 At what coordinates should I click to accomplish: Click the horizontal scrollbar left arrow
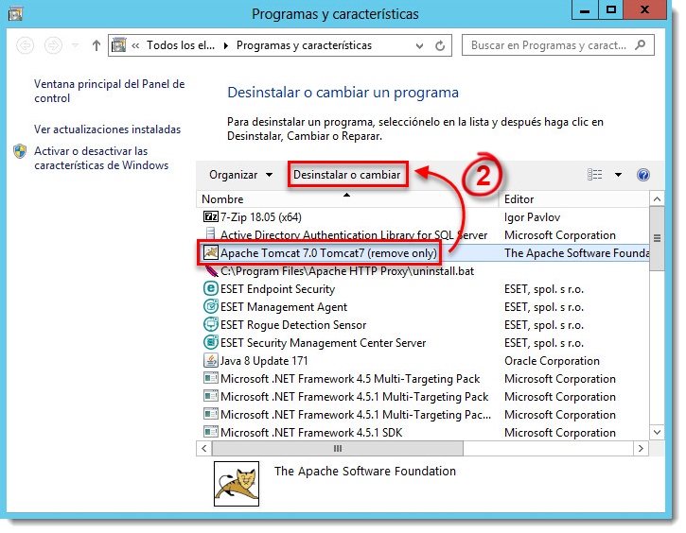pyautogui.click(x=204, y=448)
